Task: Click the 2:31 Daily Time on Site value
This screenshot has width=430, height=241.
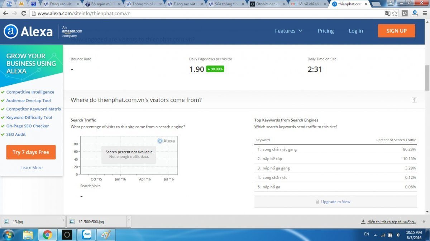Action: click(x=315, y=69)
